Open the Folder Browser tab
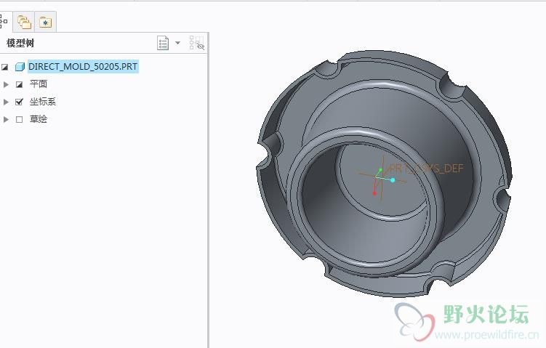 [x=24, y=22]
